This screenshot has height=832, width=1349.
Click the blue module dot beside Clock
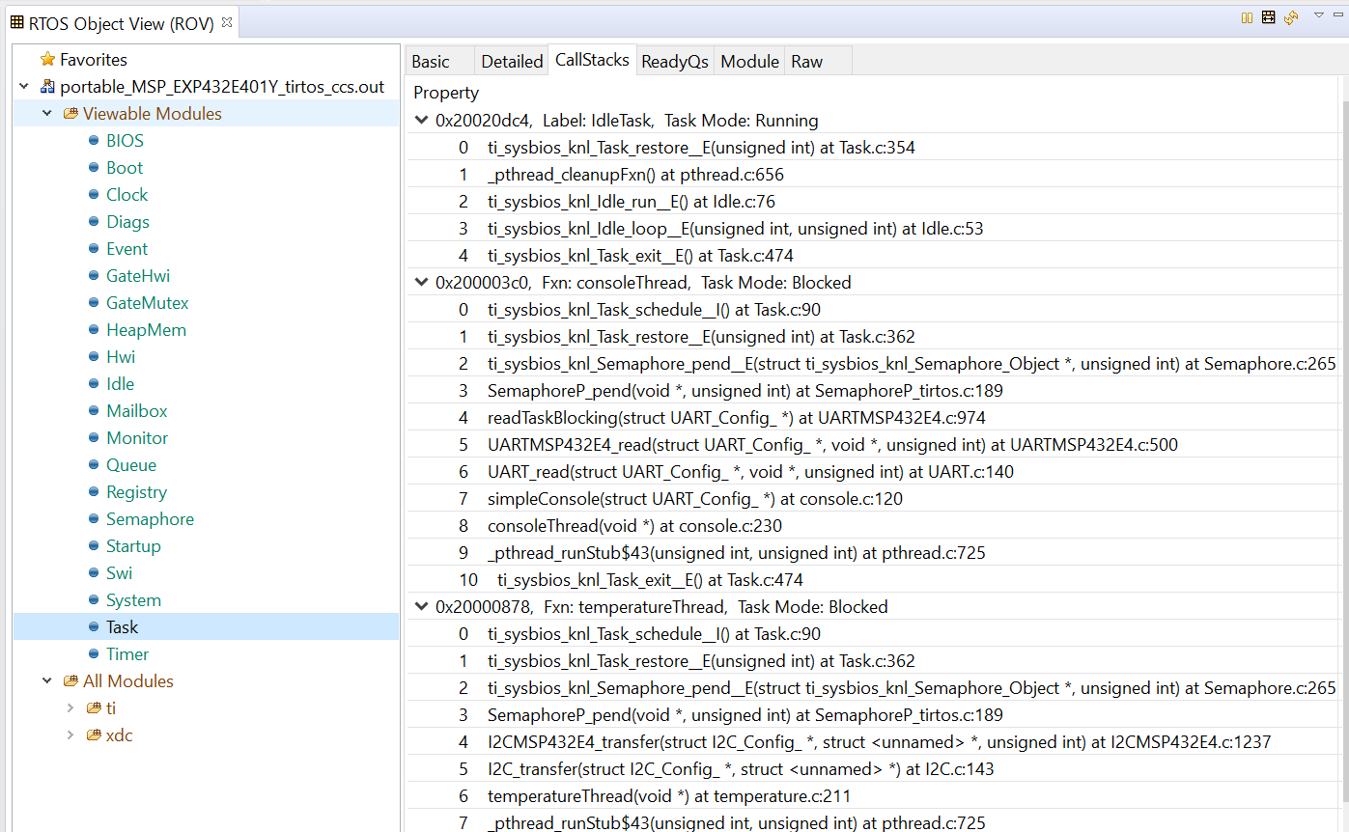pyautogui.click(x=94, y=195)
